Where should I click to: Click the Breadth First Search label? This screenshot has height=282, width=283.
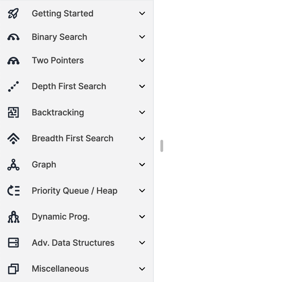(72, 138)
